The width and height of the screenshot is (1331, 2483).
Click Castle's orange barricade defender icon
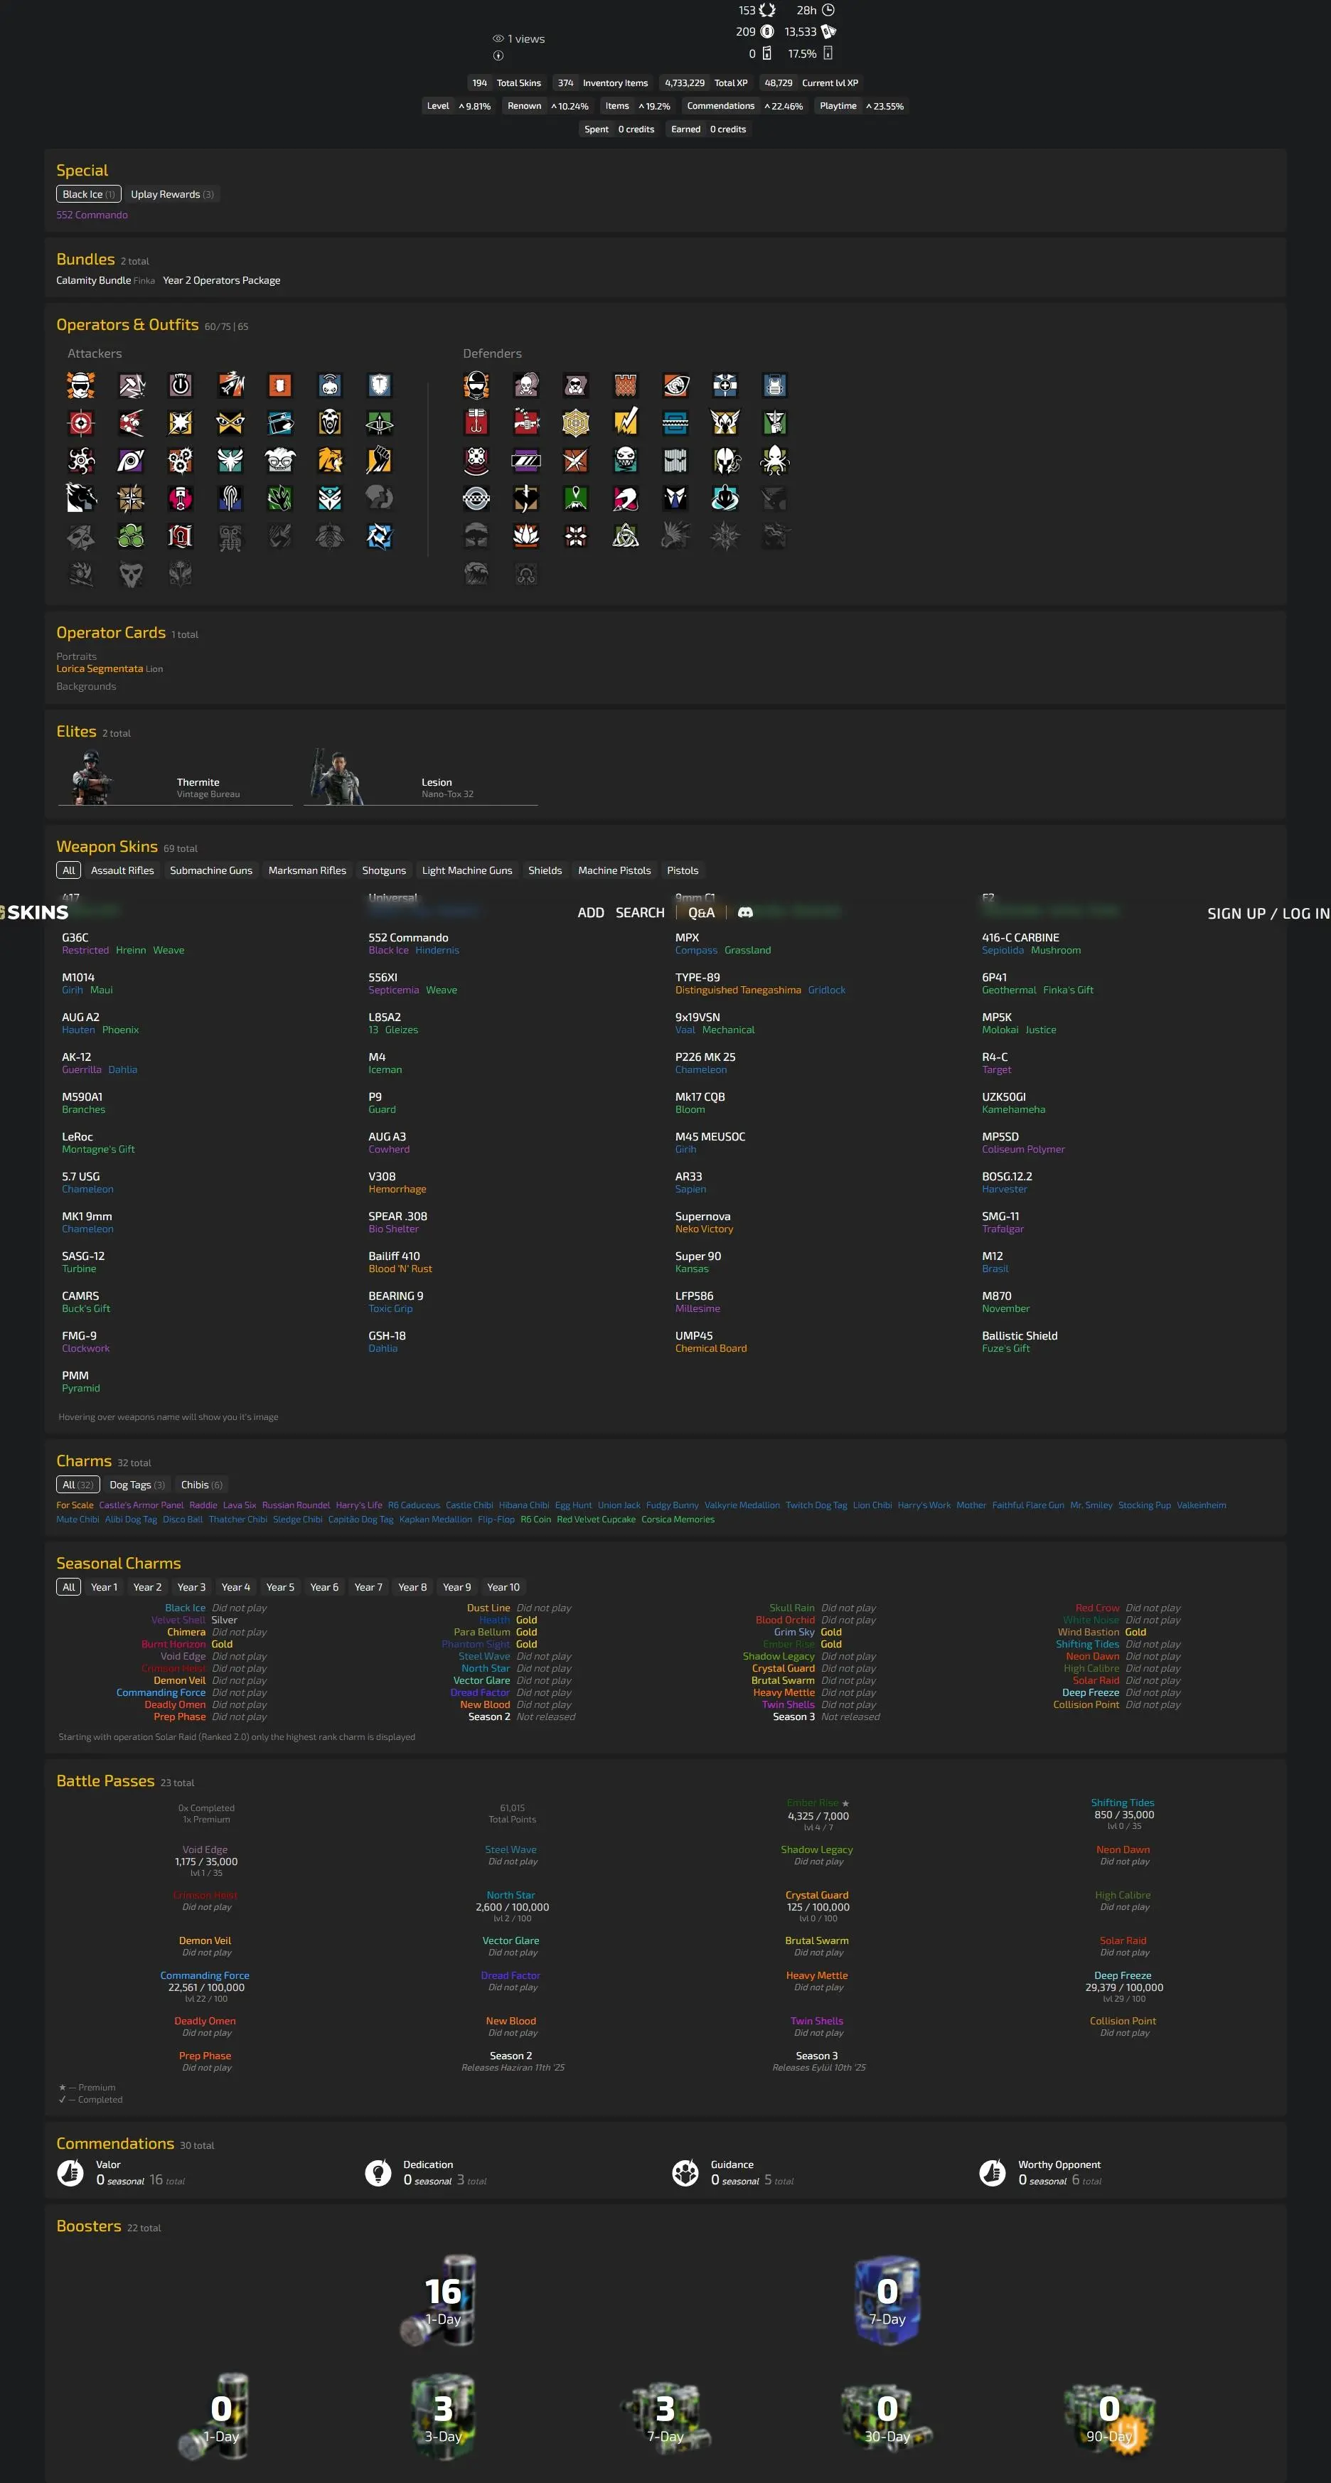click(626, 385)
